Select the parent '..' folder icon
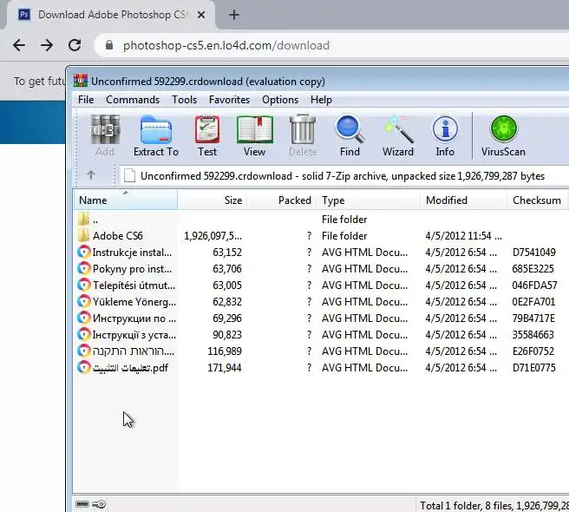 click(83, 219)
